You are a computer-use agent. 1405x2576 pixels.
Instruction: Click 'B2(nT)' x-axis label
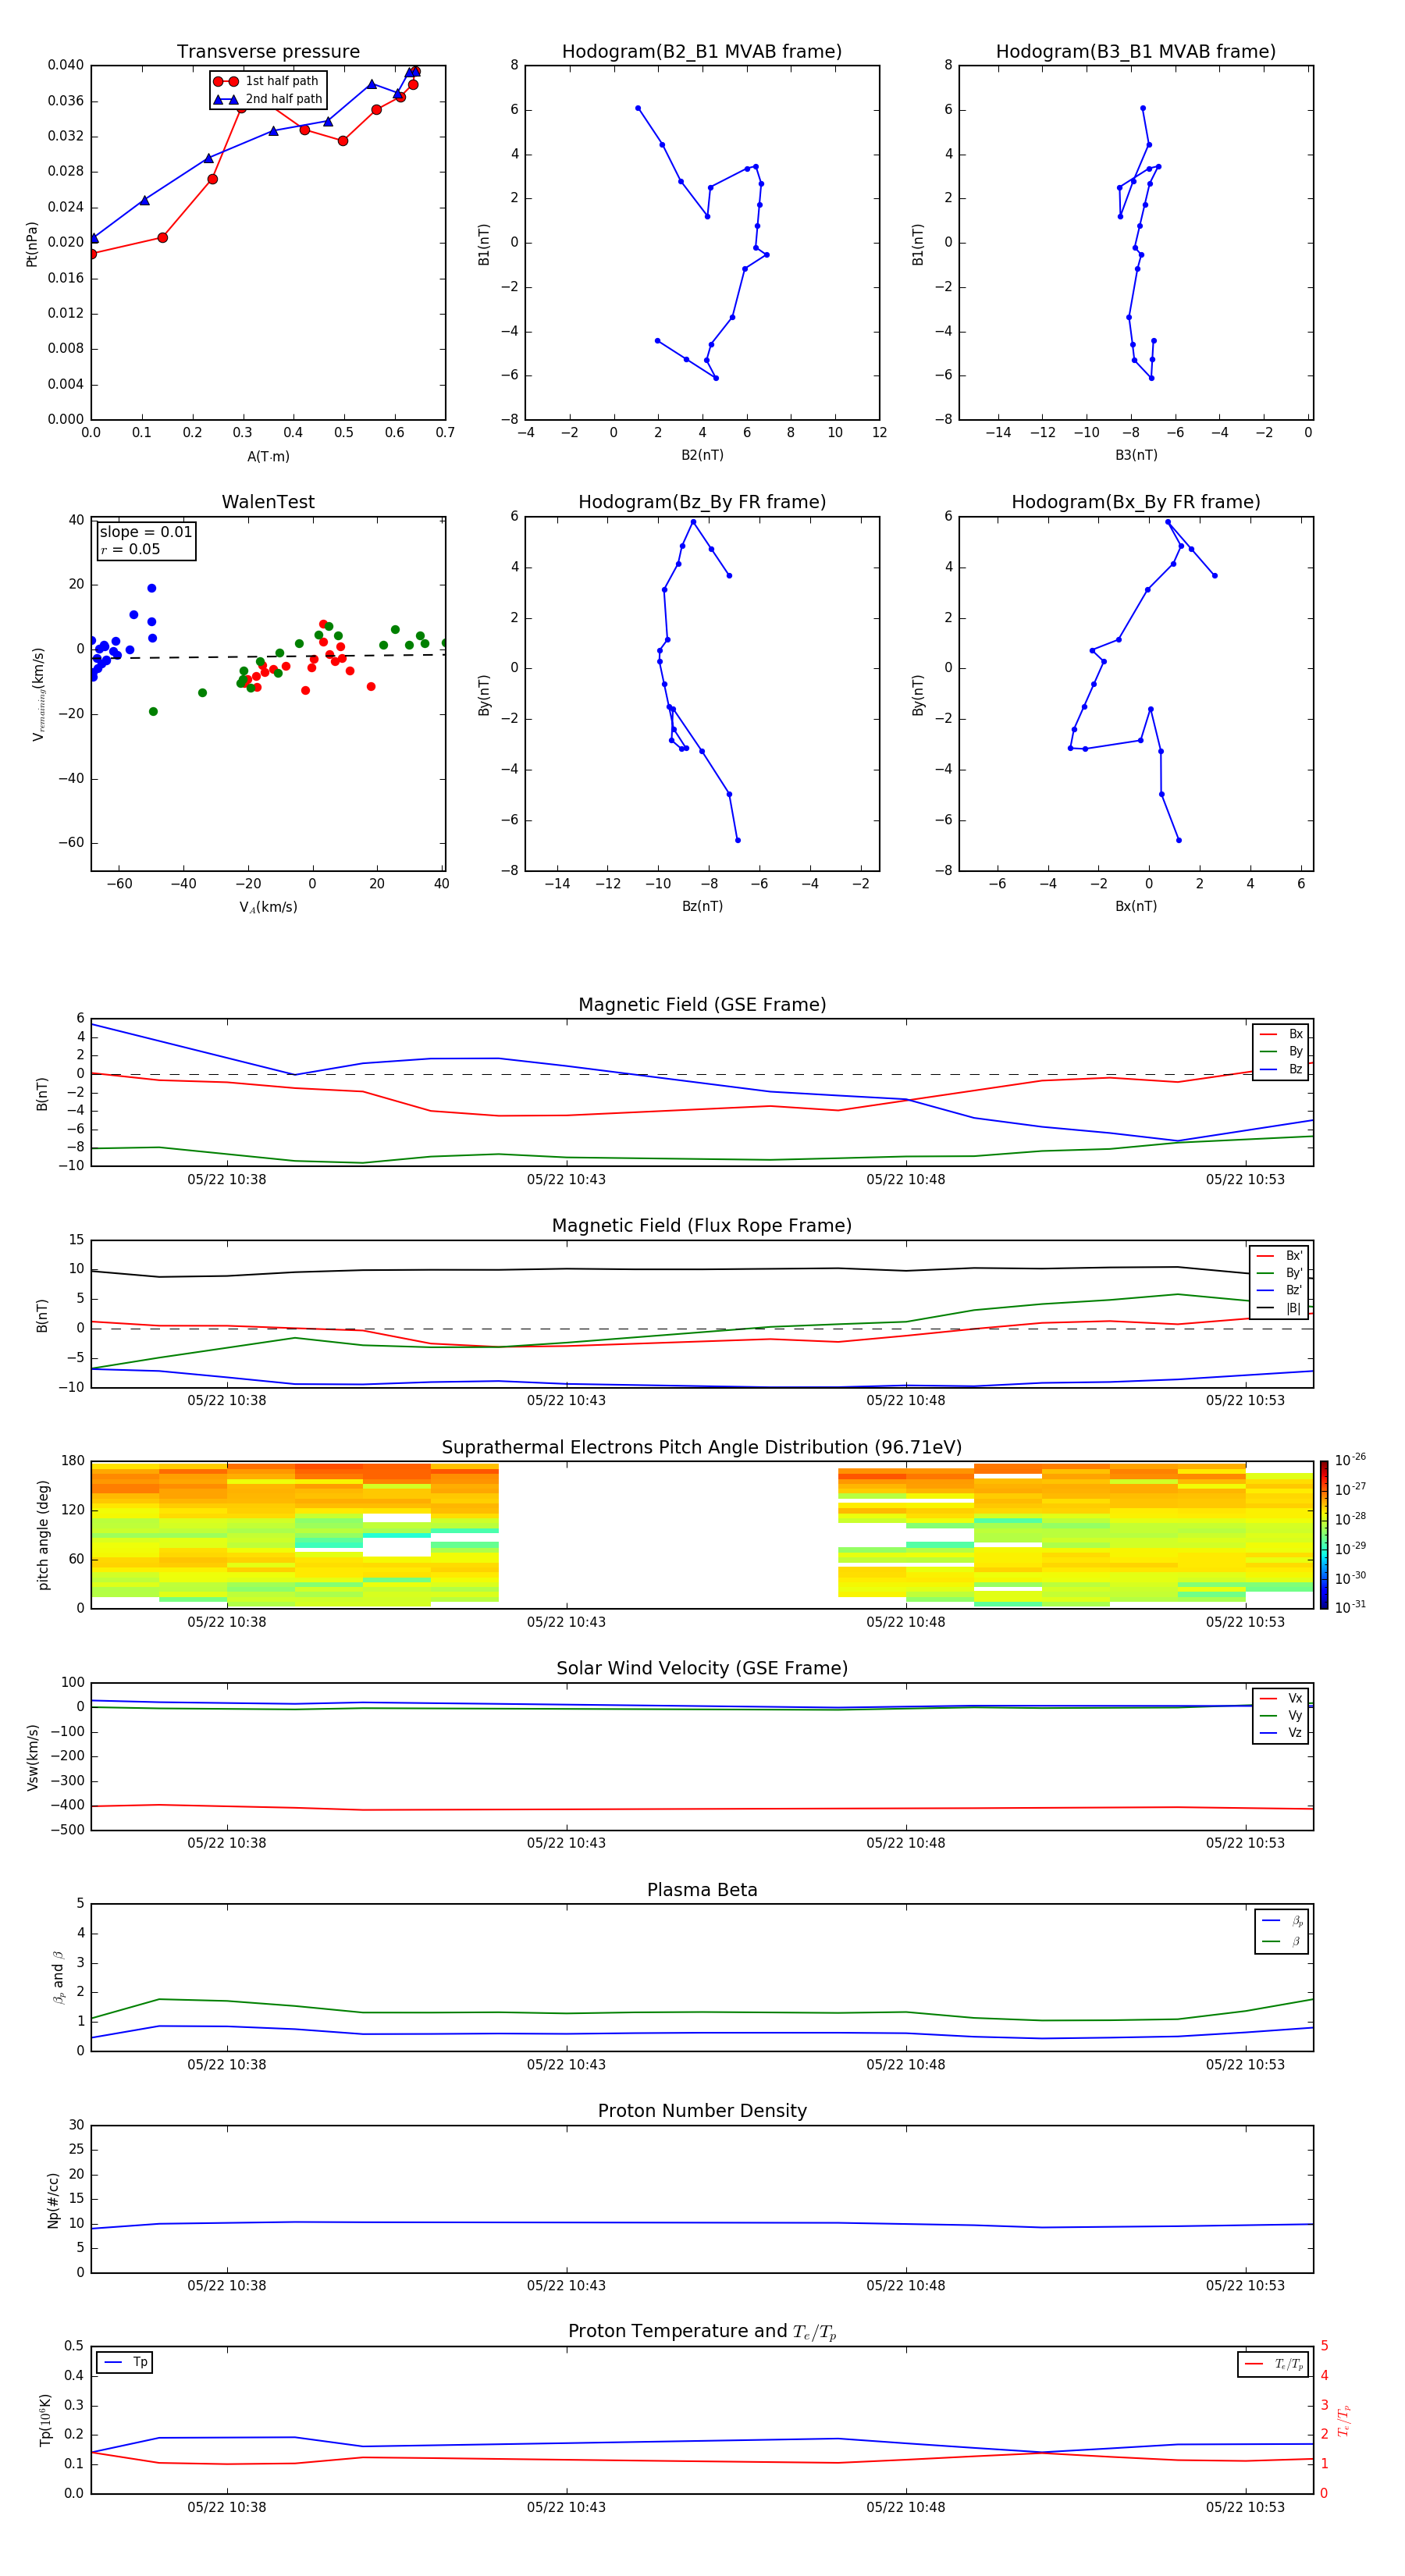point(702,455)
